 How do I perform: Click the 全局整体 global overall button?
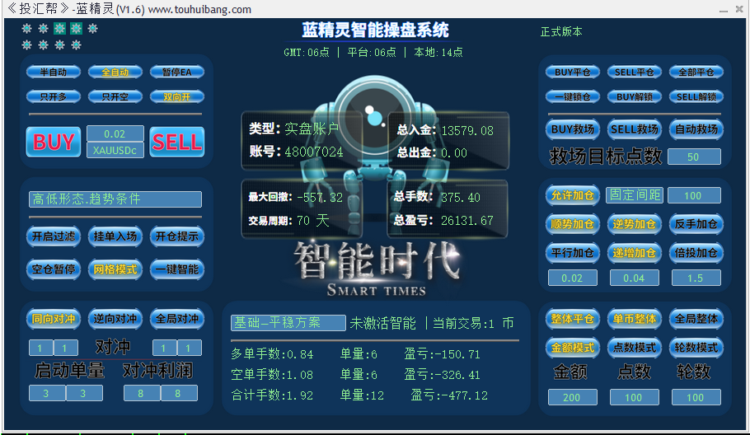(x=696, y=319)
